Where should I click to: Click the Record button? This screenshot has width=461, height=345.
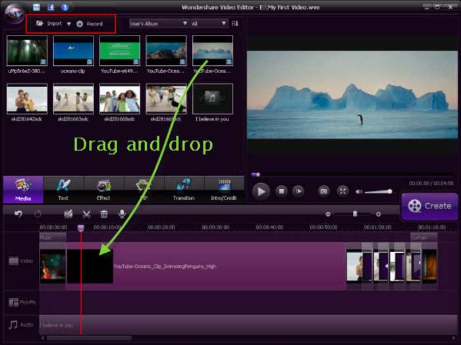[90, 24]
